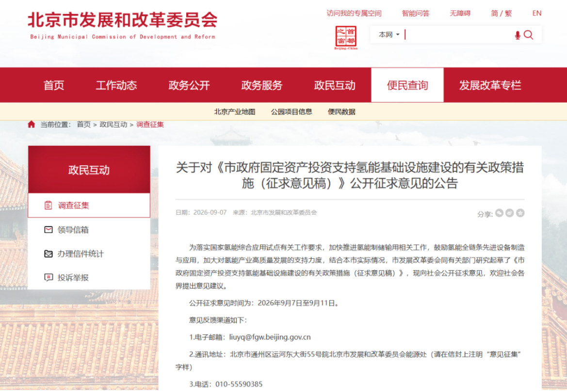Open 智能问答 top link
Screen dimensions: 567x391
click(x=416, y=14)
